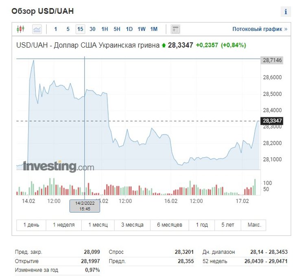This screenshot has height=277, width=301.
Task: Choose the 1H chart interval
Action: click(x=105, y=29)
